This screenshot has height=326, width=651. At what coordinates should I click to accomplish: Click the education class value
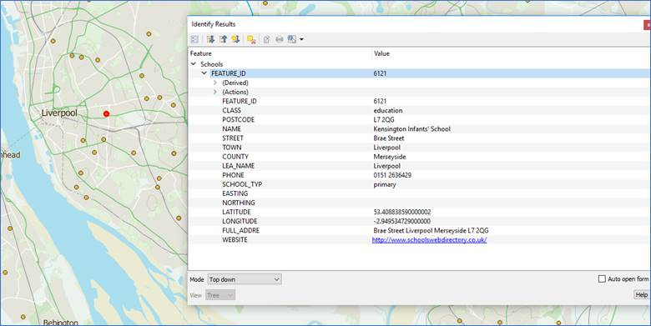[x=388, y=110]
